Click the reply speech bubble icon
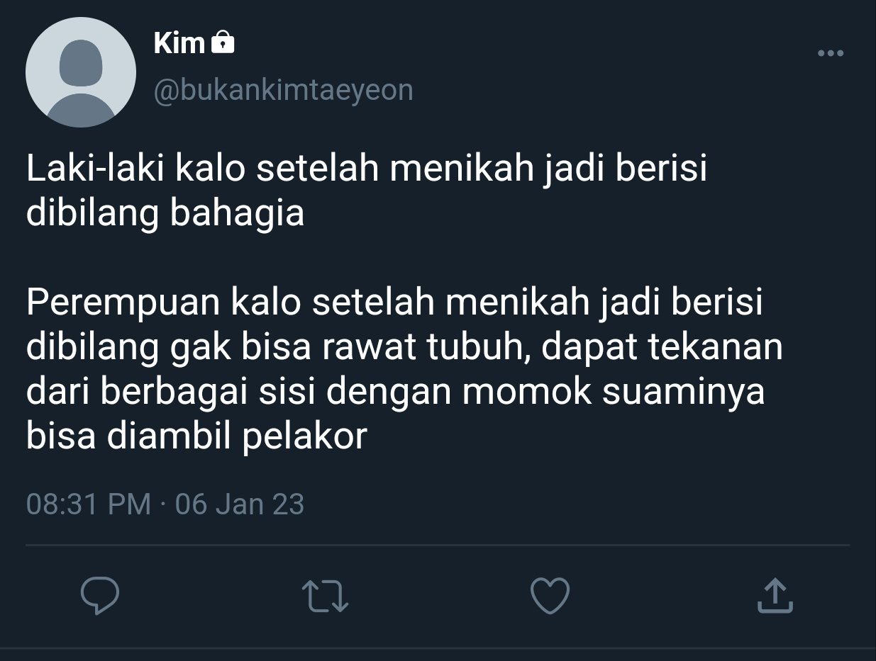The image size is (876, 661). (99, 596)
